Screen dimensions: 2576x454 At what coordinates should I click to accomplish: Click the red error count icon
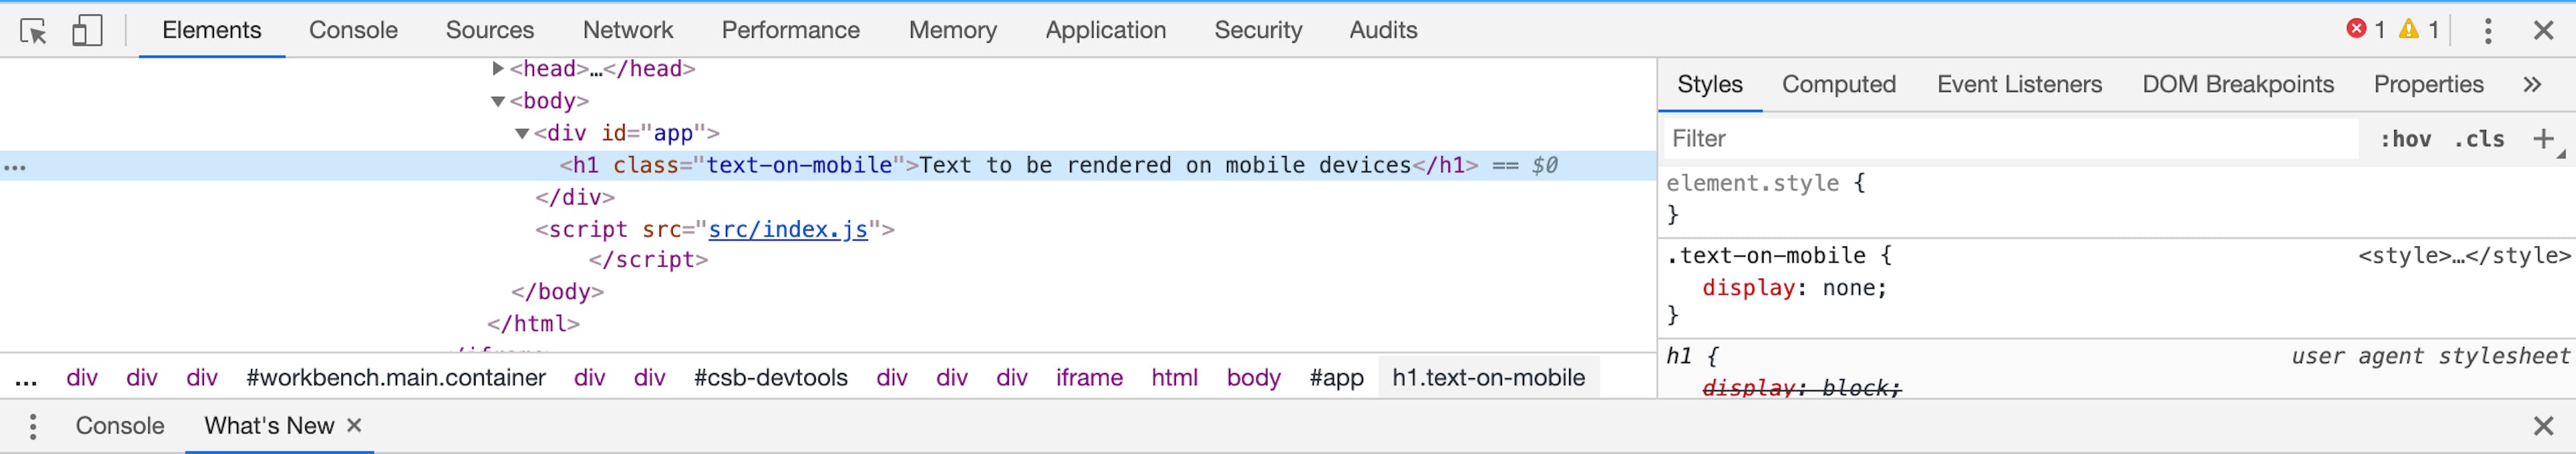click(2356, 30)
